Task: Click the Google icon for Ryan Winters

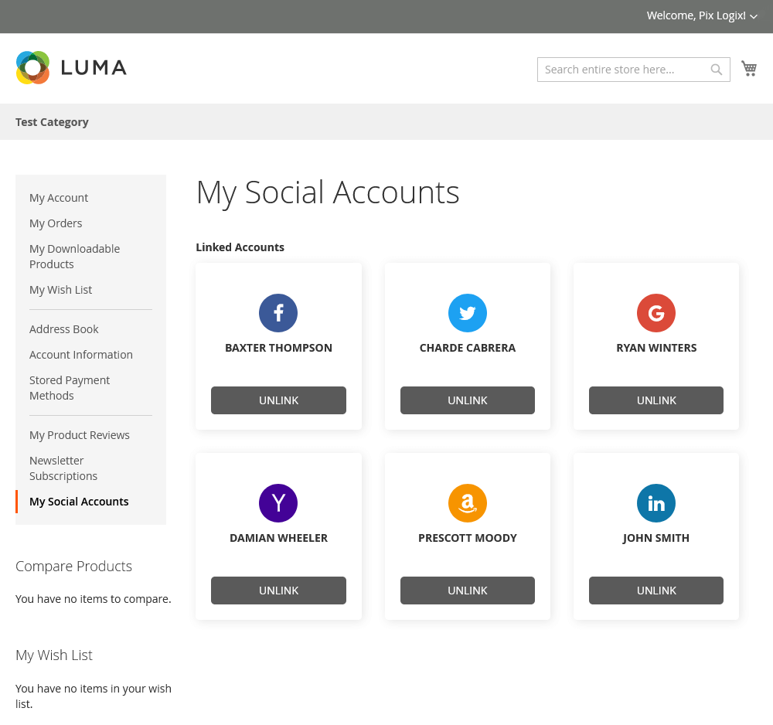Action: click(656, 313)
